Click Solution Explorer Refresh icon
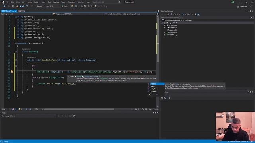The image size is (255, 143). coord(182,14)
